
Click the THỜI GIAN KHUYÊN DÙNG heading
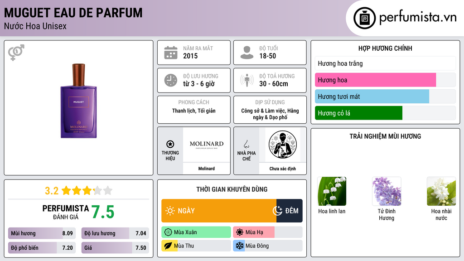[232, 189]
